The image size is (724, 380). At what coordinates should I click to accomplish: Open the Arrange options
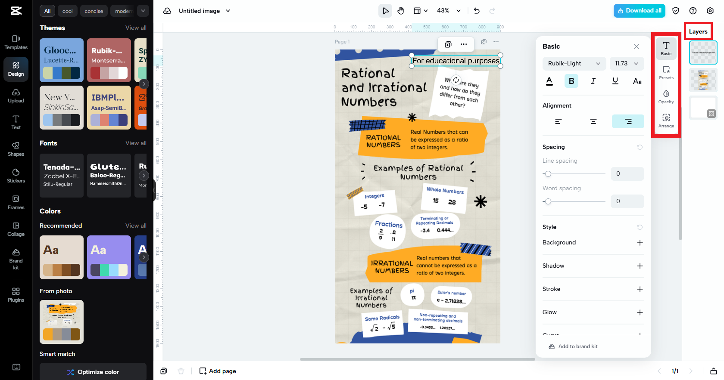(x=666, y=120)
